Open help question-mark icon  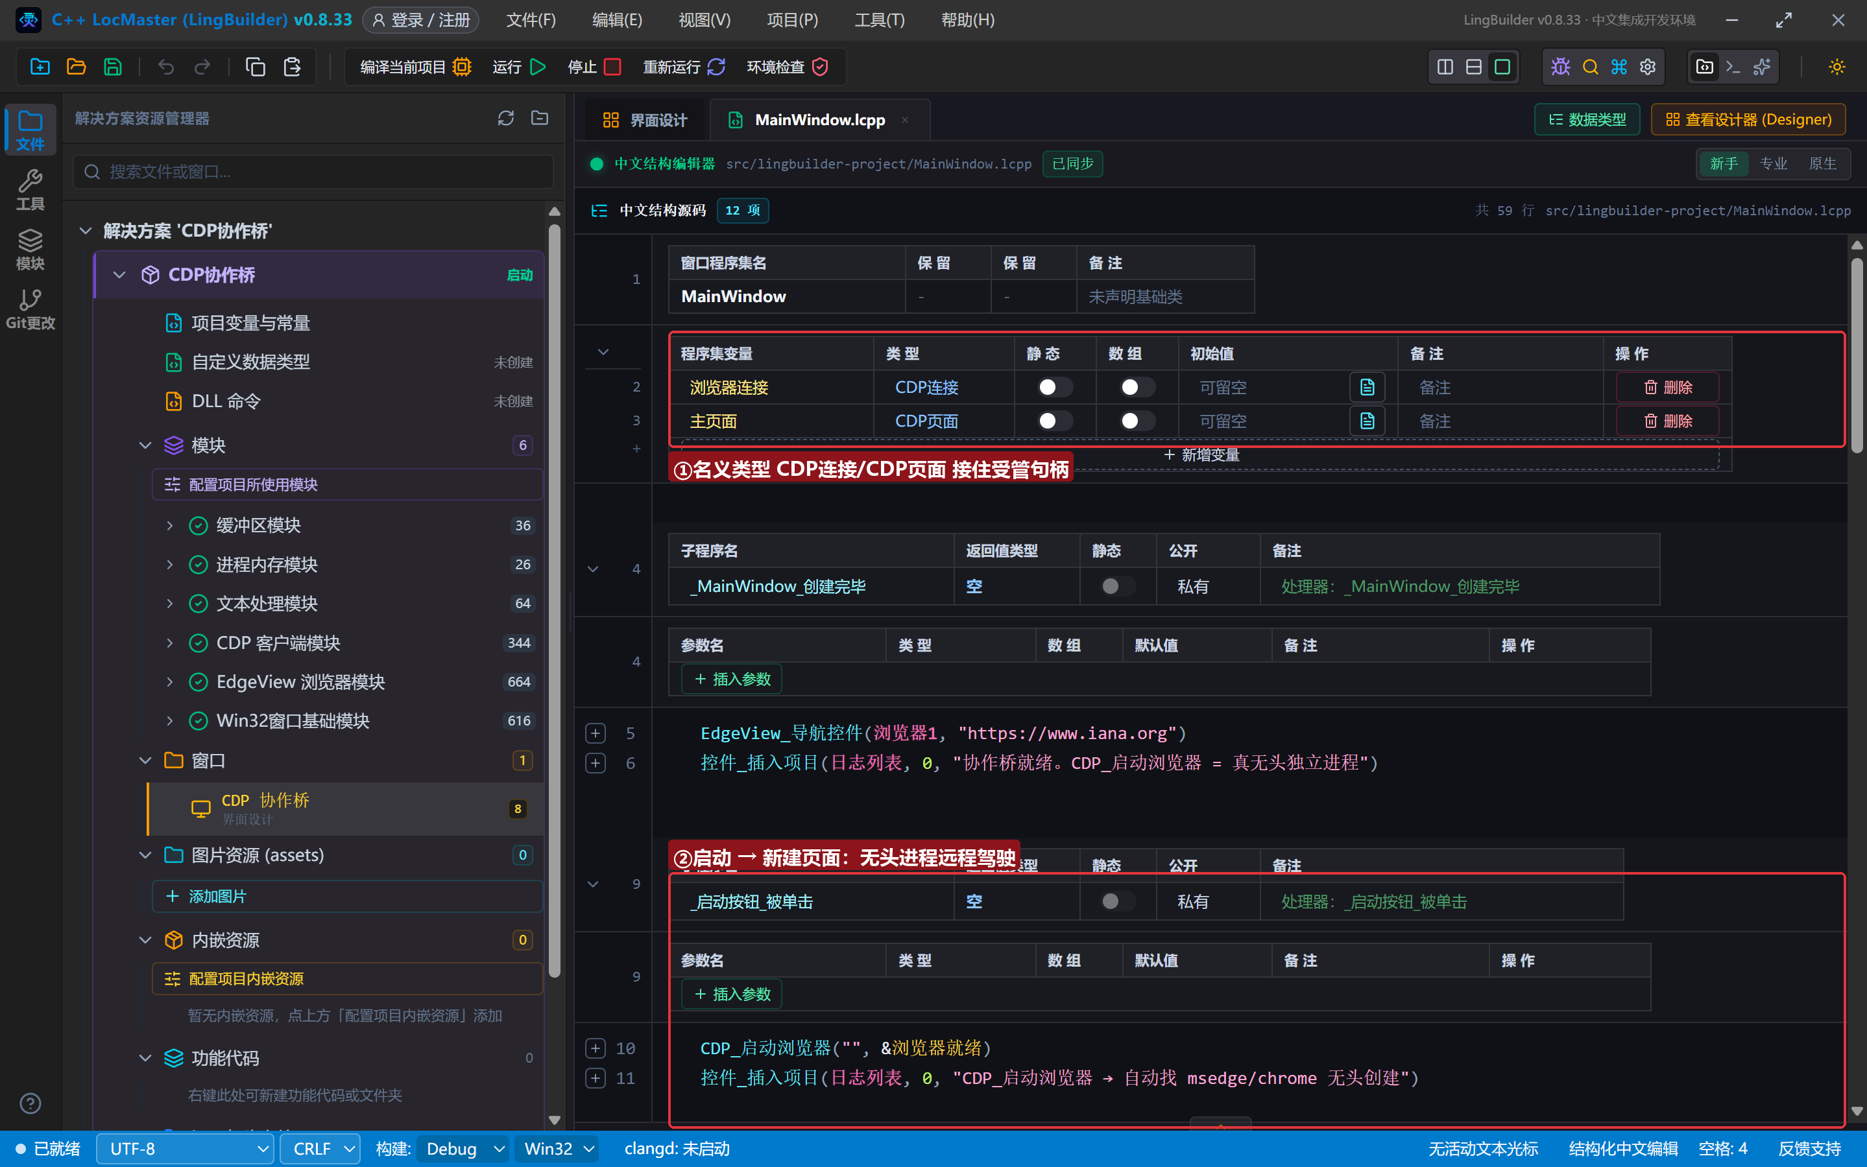pos(30,1103)
